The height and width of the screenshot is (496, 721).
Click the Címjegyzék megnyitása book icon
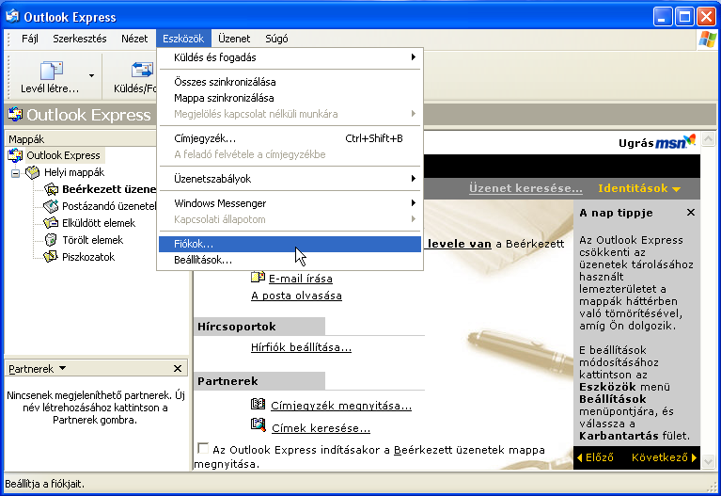[x=258, y=405]
